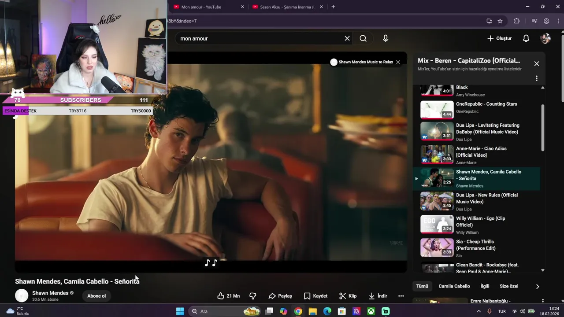The image size is (564, 317).
Task: Open Chrome extensions puzzle icon
Action: [x=517, y=21]
